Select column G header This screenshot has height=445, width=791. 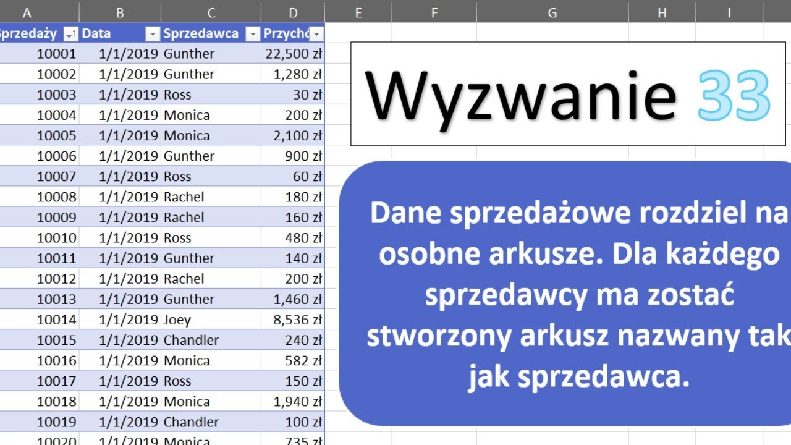[x=552, y=12]
